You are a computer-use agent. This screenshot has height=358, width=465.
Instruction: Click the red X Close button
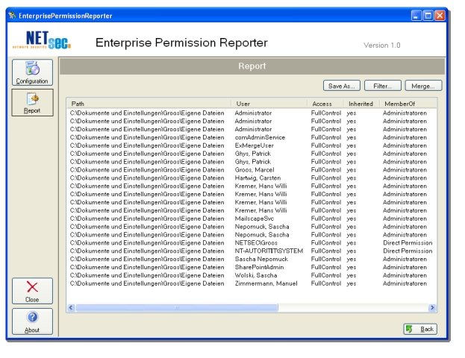click(x=32, y=291)
